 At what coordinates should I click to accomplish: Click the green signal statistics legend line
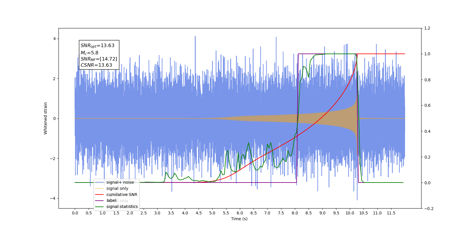pos(99,207)
